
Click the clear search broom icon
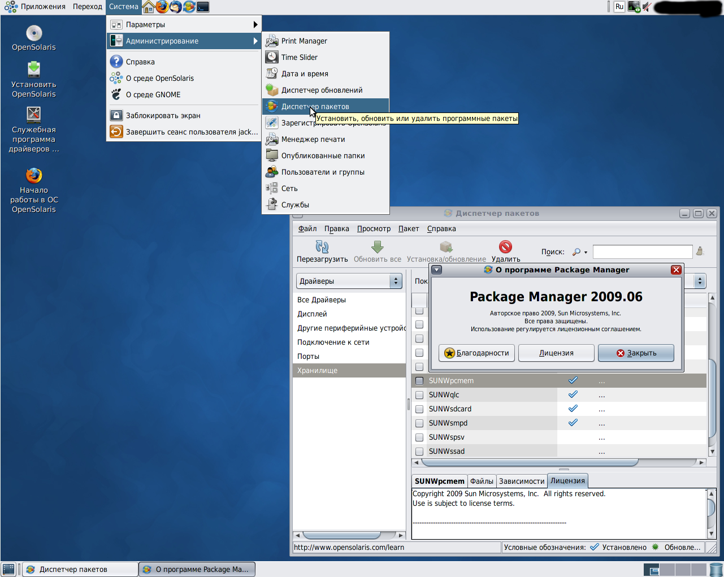pyautogui.click(x=700, y=251)
